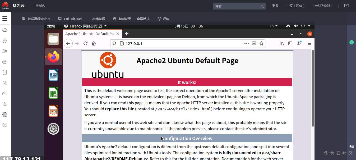Click the 'Apache2 Ubuntu Default Page' heading
The image size is (356, 160).
tap(187, 61)
